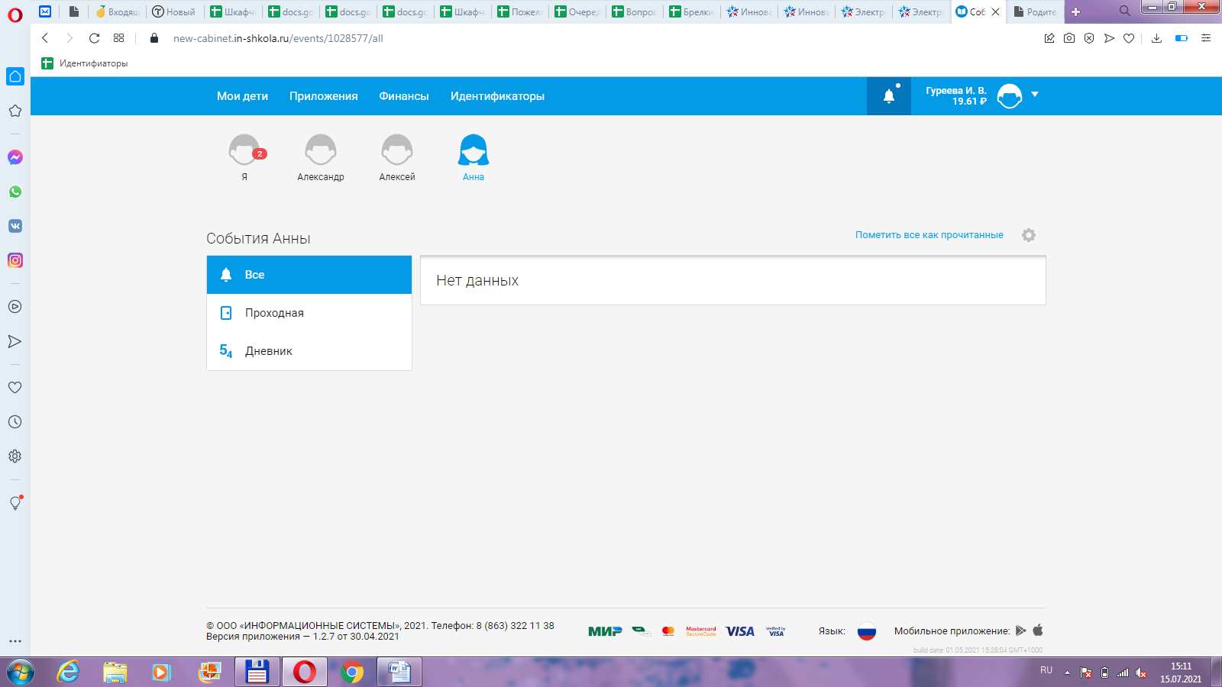This screenshot has width=1222, height=687.
Task: Open the volume icon in the system tray
Action: tap(1141, 672)
